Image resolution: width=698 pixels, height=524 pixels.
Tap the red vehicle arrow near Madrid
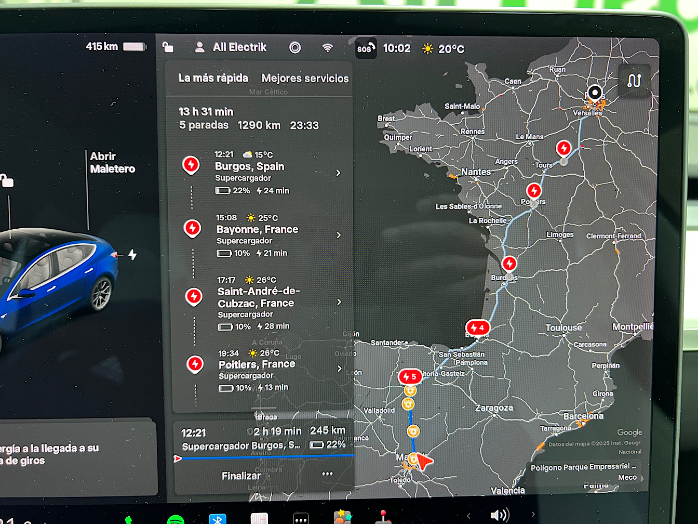(x=424, y=462)
